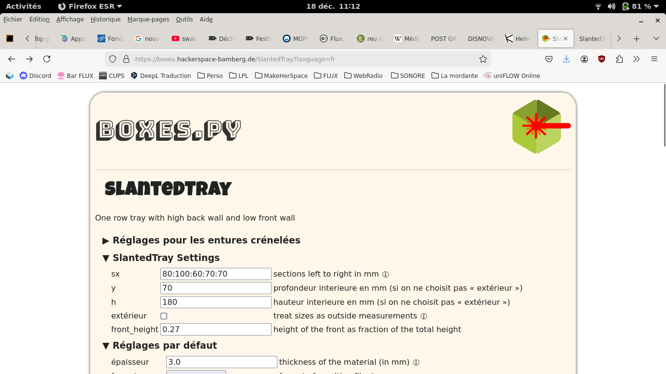Open the Outils menu
666x374 pixels.
pos(184,19)
